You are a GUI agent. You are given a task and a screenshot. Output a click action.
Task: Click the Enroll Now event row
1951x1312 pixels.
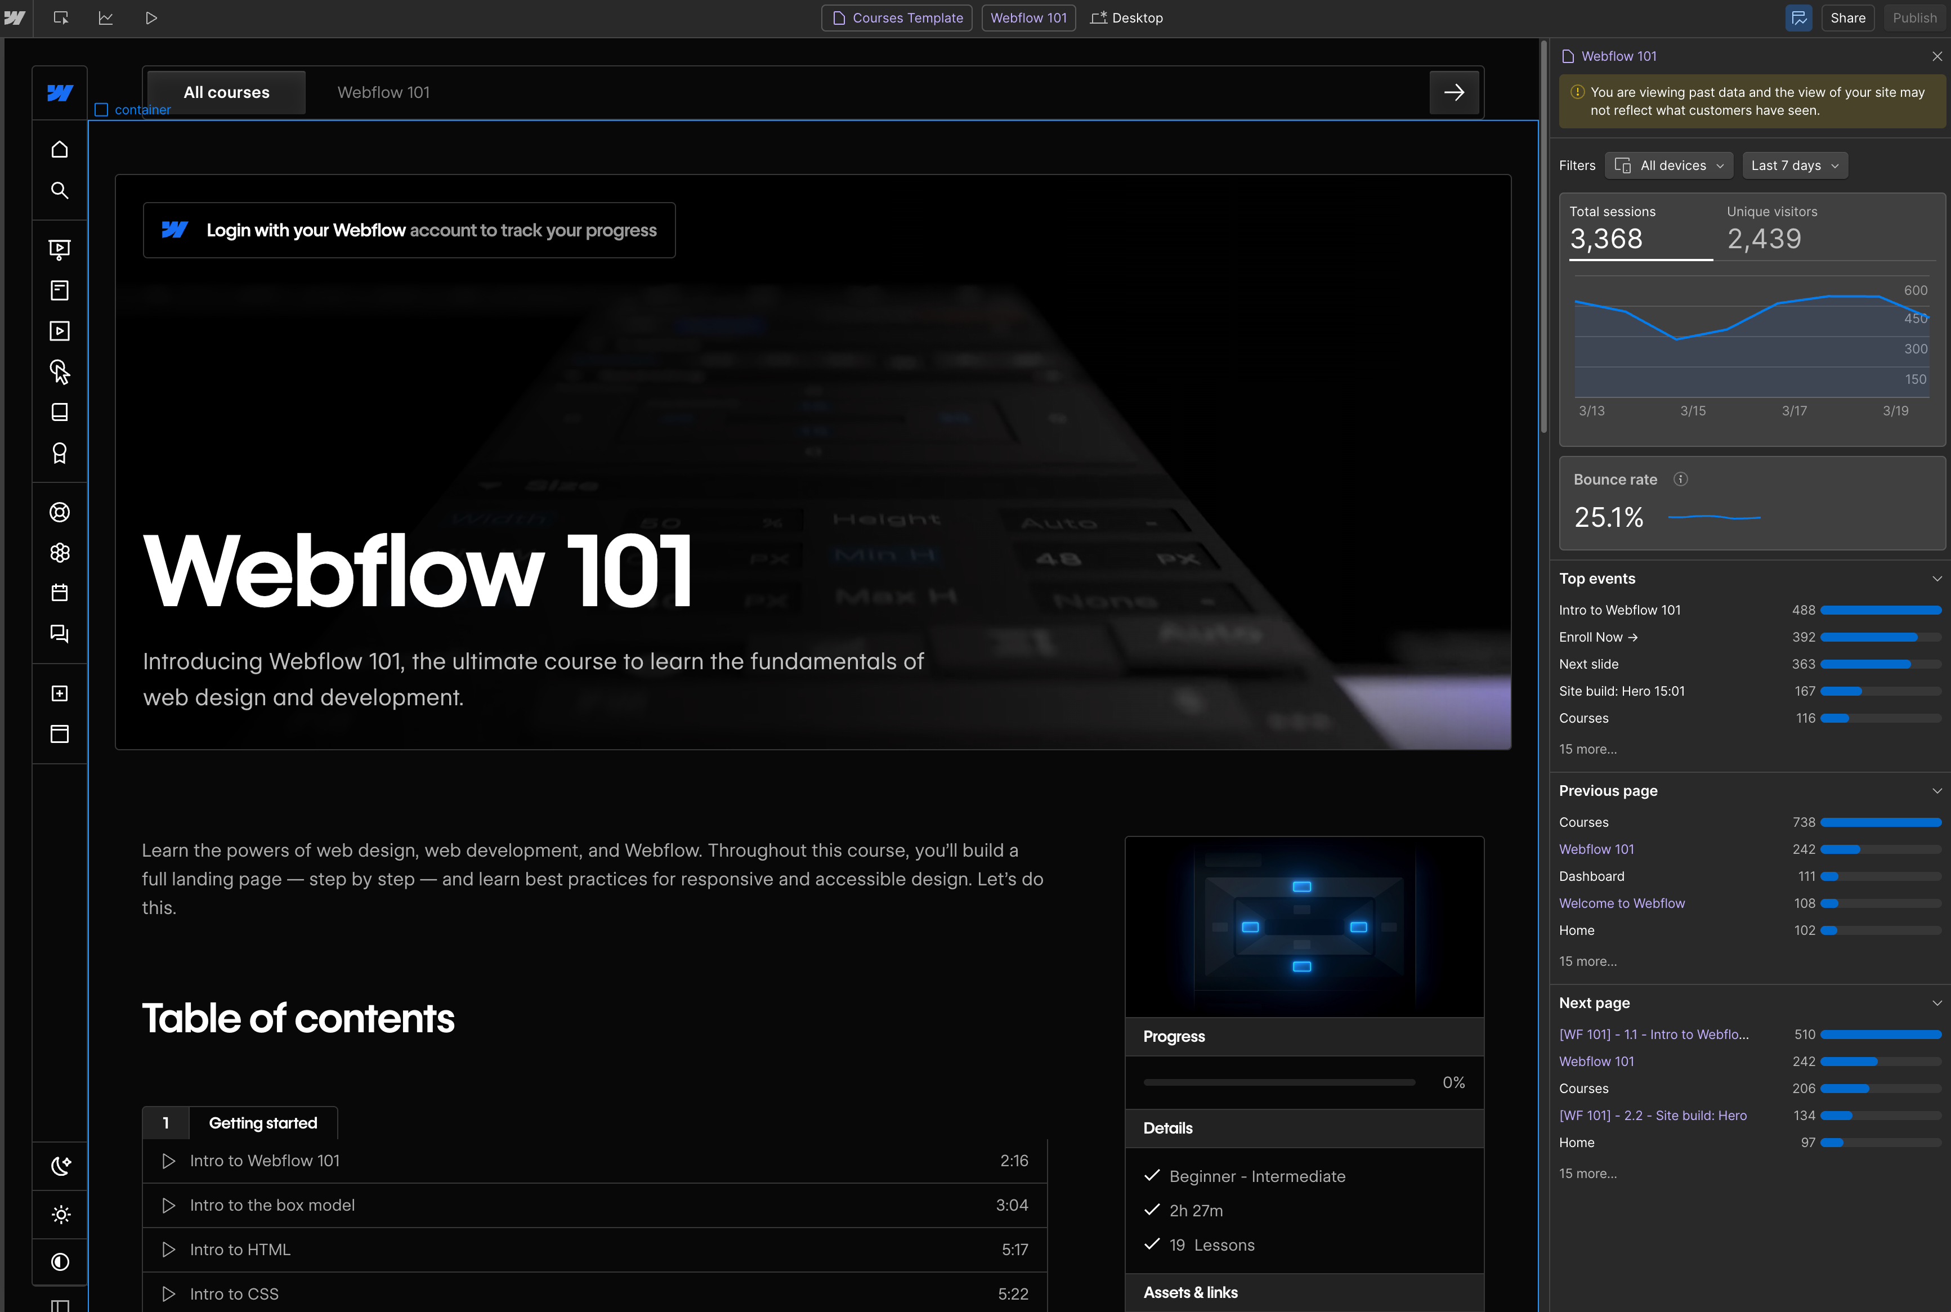(1749, 637)
